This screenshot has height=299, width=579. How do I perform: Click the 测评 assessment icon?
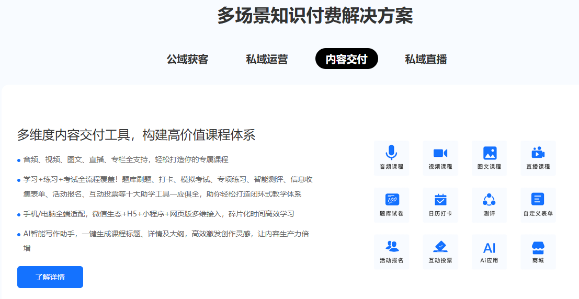490,200
